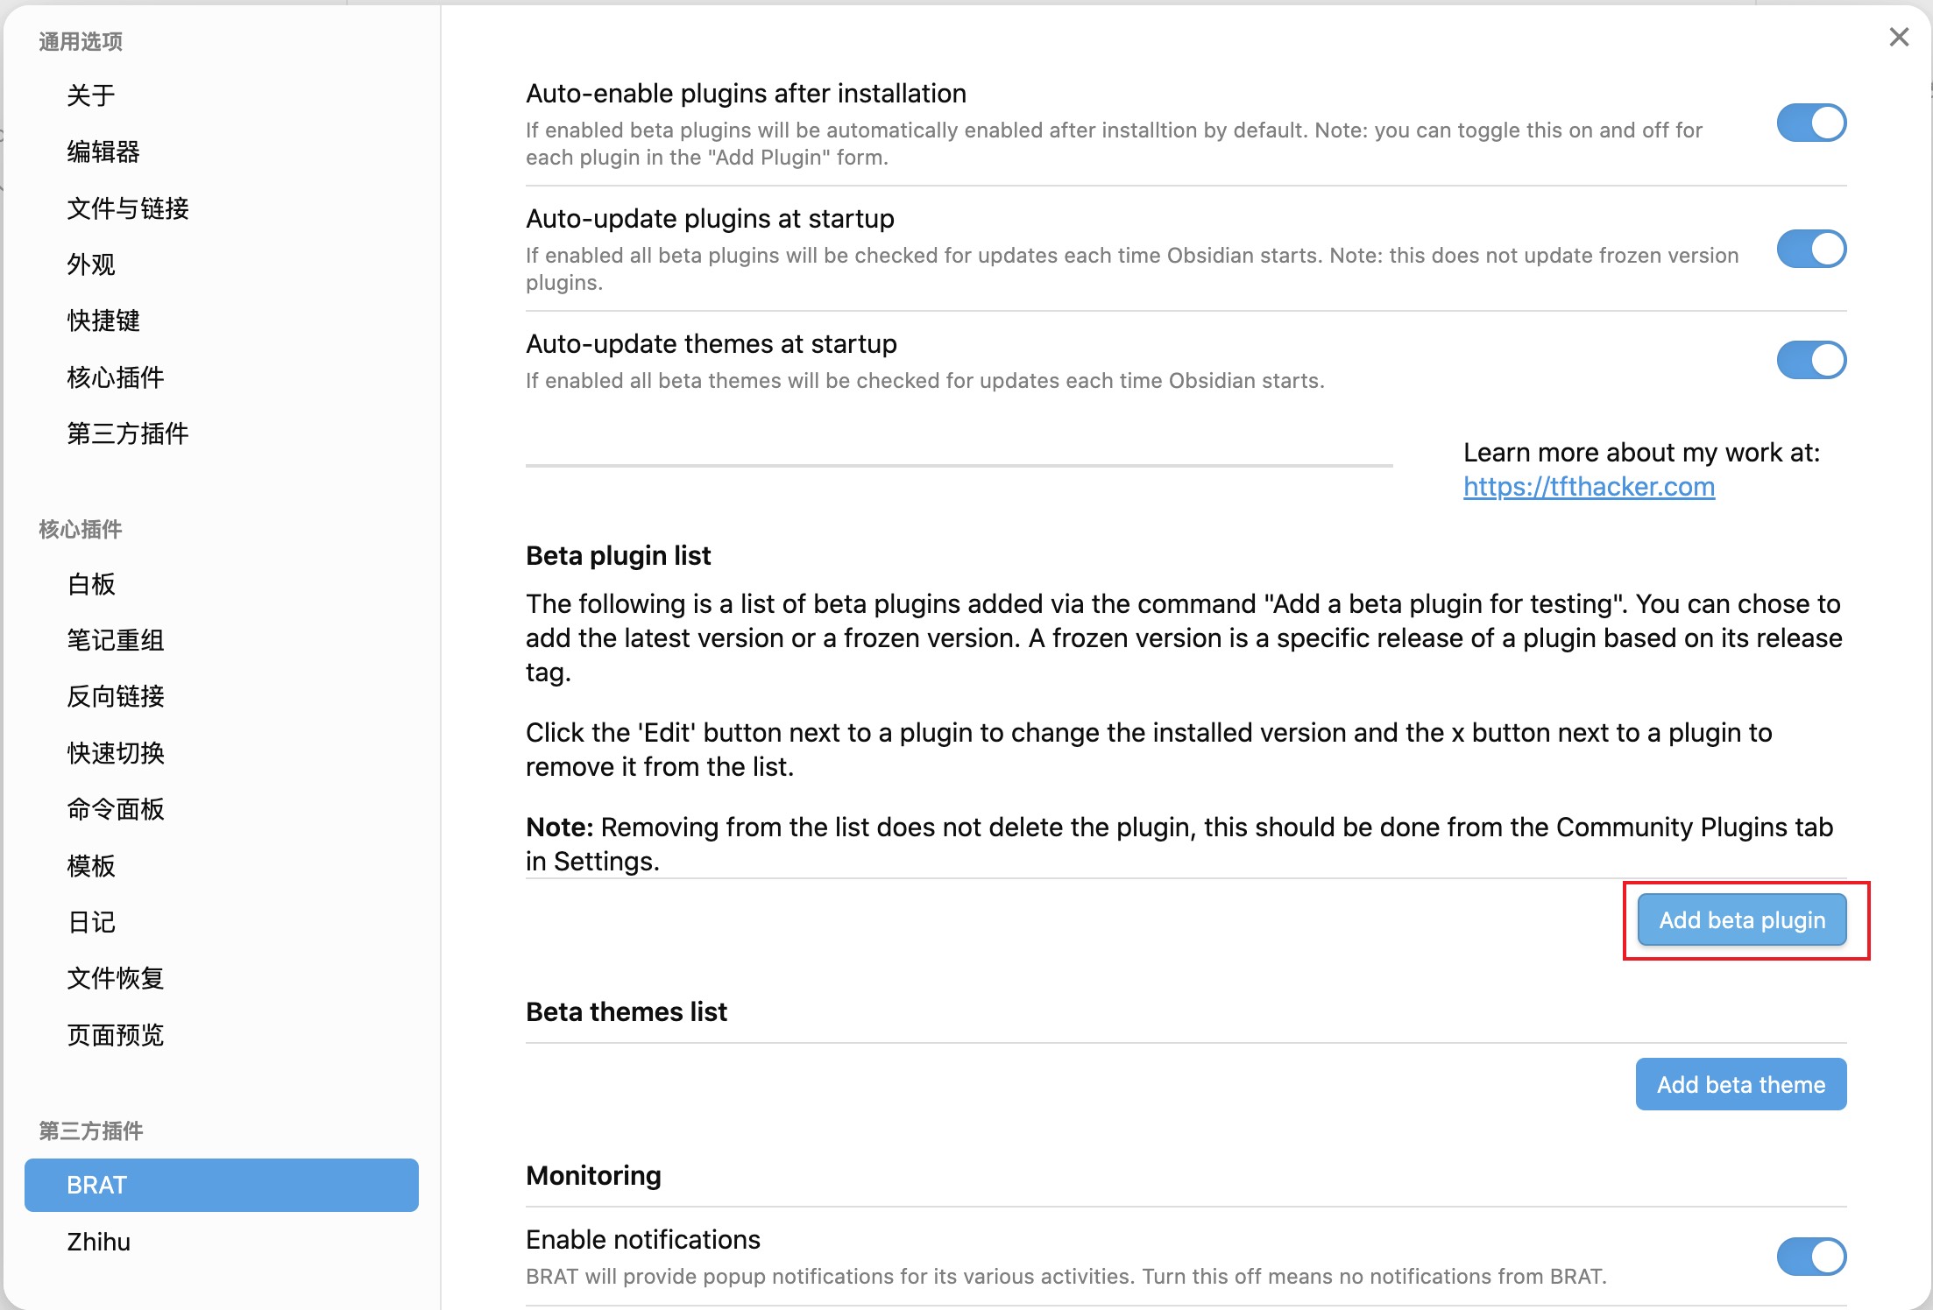
Task: Open the 第三方插件 settings tab
Action: point(128,433)
